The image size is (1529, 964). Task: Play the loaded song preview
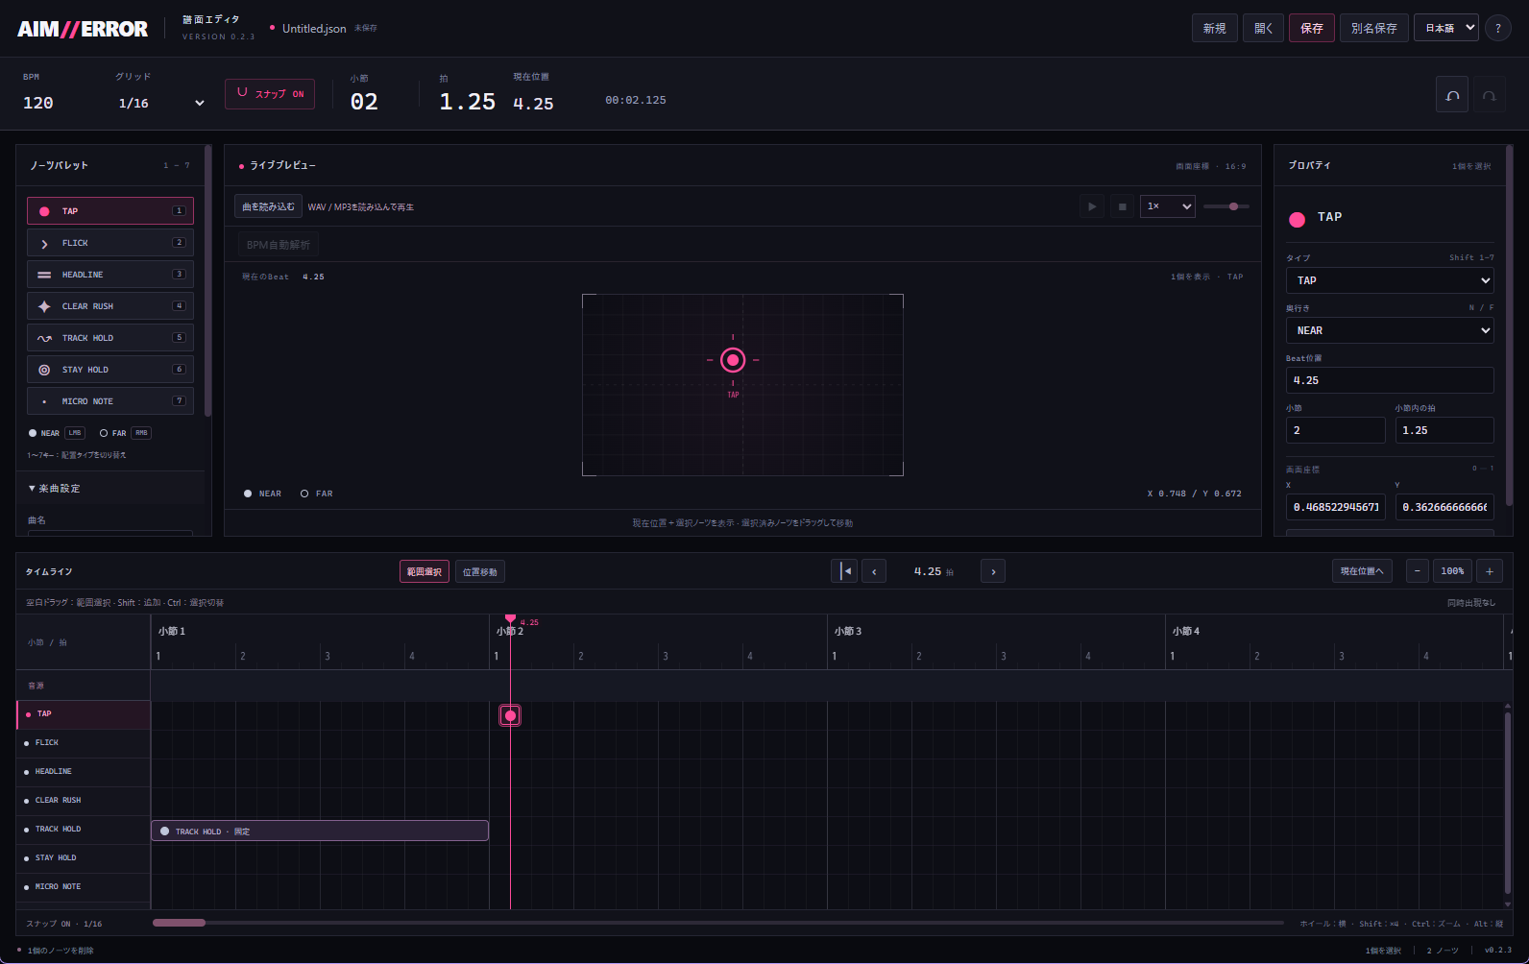pos(1092,206)
